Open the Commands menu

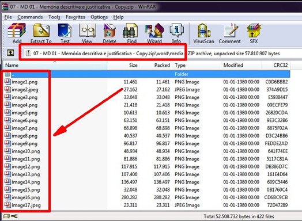tap(30, 17)
